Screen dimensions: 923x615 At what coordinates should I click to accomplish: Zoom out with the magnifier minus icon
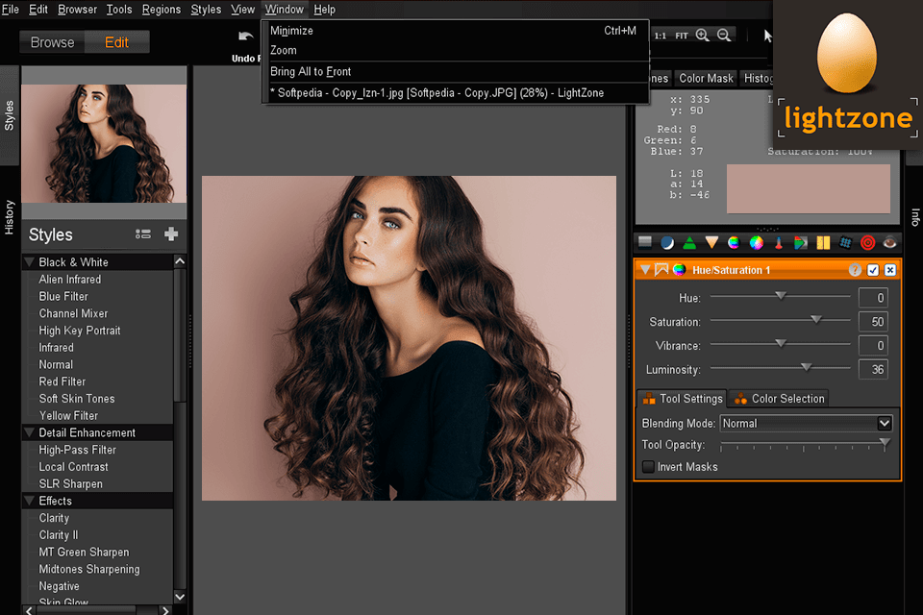pos(725,36)
